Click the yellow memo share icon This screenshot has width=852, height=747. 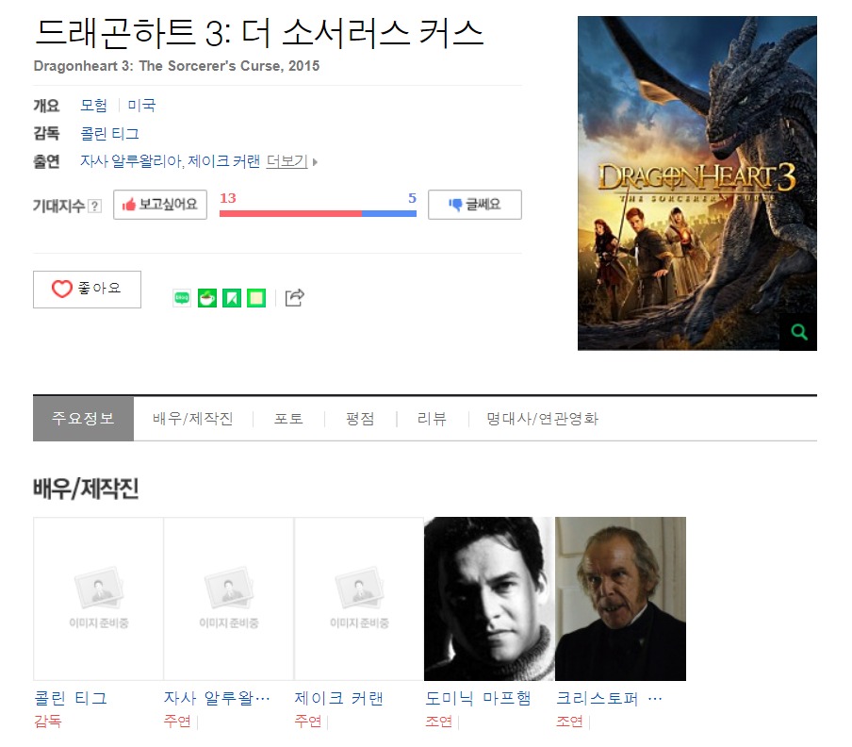[256, 298]
